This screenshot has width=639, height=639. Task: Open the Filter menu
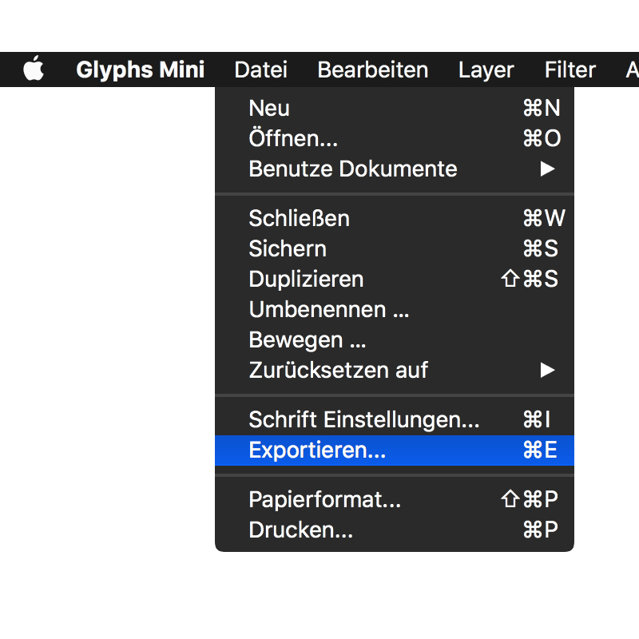[570, 70]
